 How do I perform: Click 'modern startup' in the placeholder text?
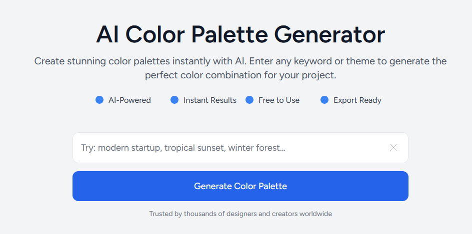(129, 148)
